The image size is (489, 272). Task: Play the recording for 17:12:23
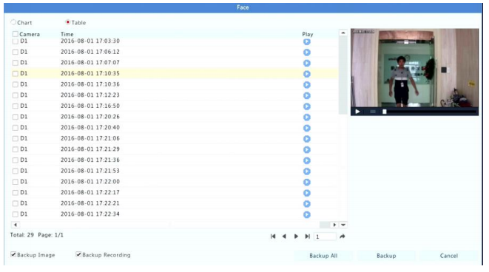click(307, 95)
